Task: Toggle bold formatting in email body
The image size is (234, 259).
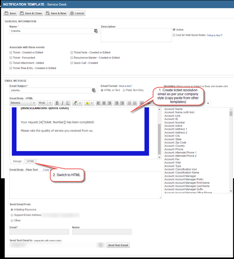Action: pos(57,103)
